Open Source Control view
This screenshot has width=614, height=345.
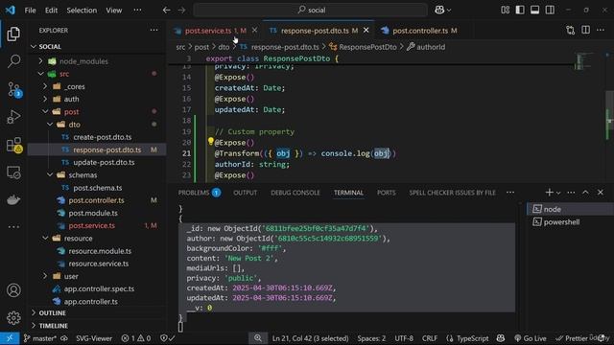14,89
